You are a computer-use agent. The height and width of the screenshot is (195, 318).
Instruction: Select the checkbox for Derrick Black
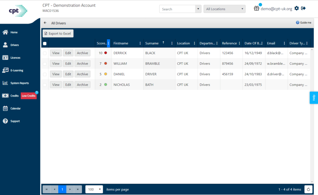(45, 53)
